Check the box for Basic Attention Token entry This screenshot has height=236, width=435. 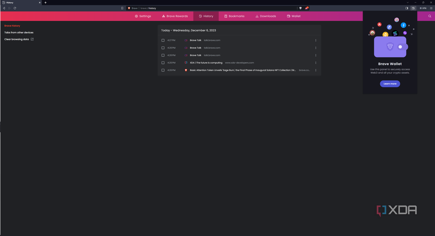(x=163, y=70)
